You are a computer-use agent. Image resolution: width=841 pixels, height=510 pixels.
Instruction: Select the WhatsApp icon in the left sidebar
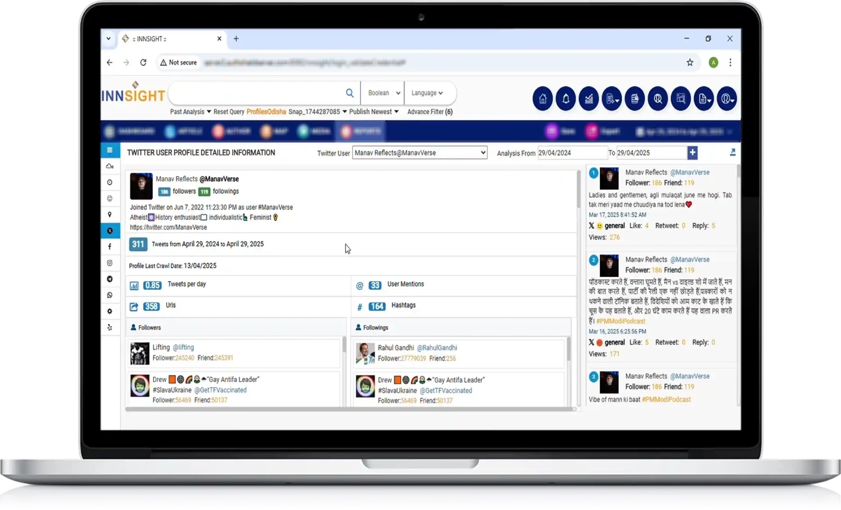click(110, 295)
